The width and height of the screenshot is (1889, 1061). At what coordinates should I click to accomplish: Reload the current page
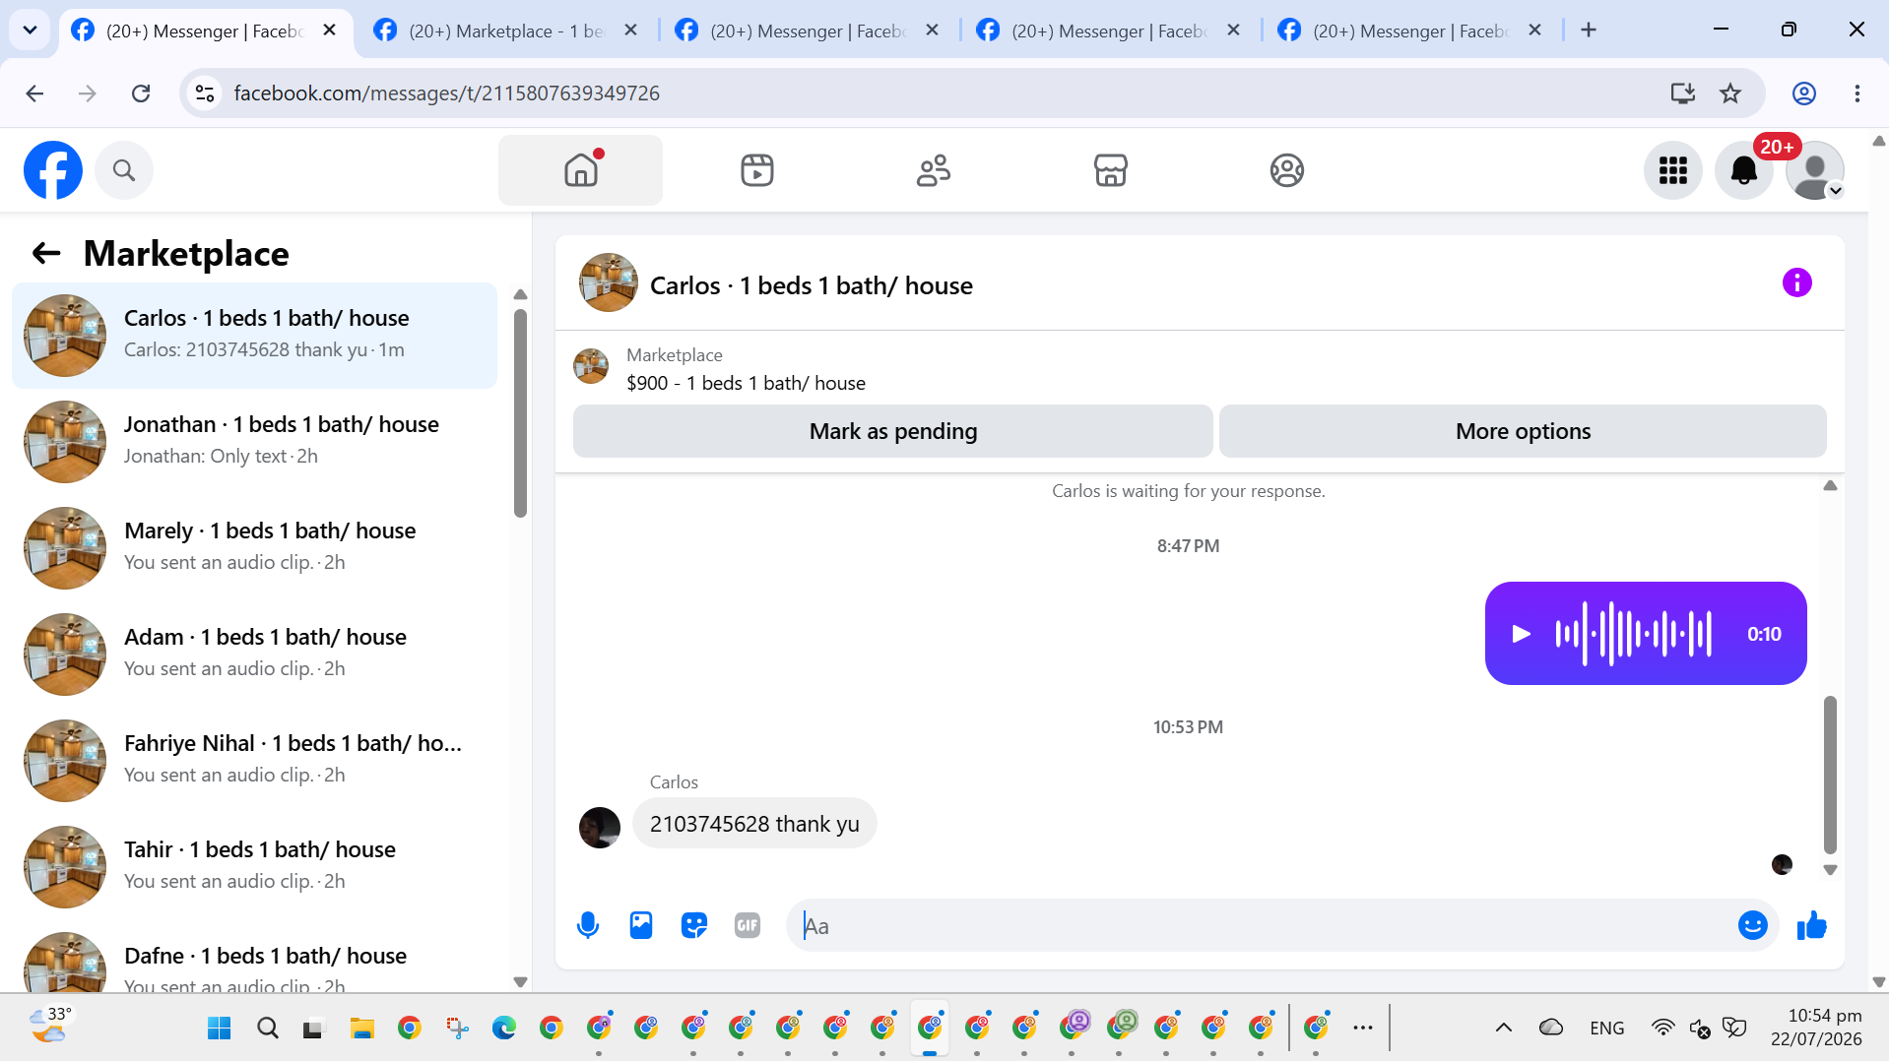point(141,94)
